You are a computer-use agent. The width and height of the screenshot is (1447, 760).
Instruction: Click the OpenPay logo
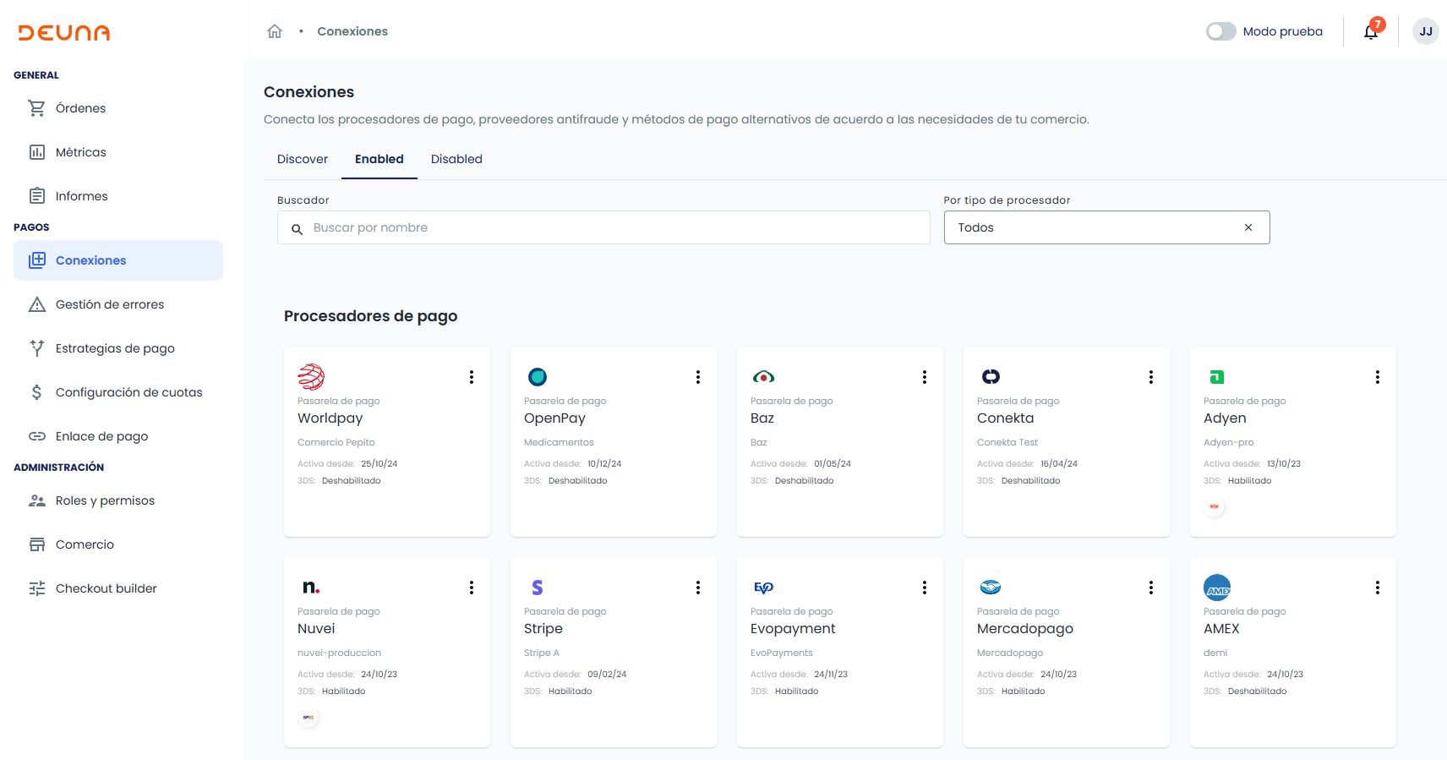(538, 377)
